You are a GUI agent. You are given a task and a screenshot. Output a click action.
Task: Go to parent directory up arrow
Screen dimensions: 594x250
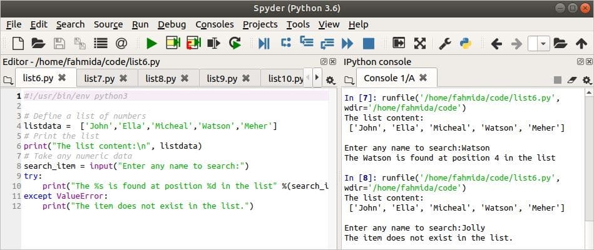point(581,44)
